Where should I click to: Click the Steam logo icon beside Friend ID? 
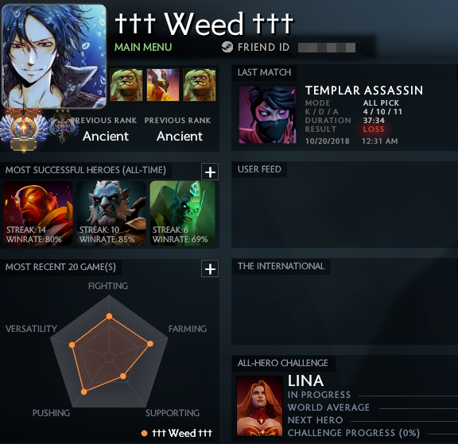(x=227, y=47)
